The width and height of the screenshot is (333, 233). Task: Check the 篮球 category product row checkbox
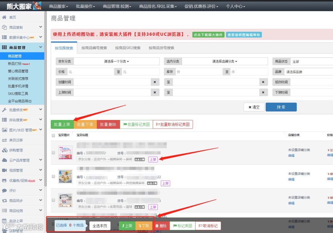(53, 200)
